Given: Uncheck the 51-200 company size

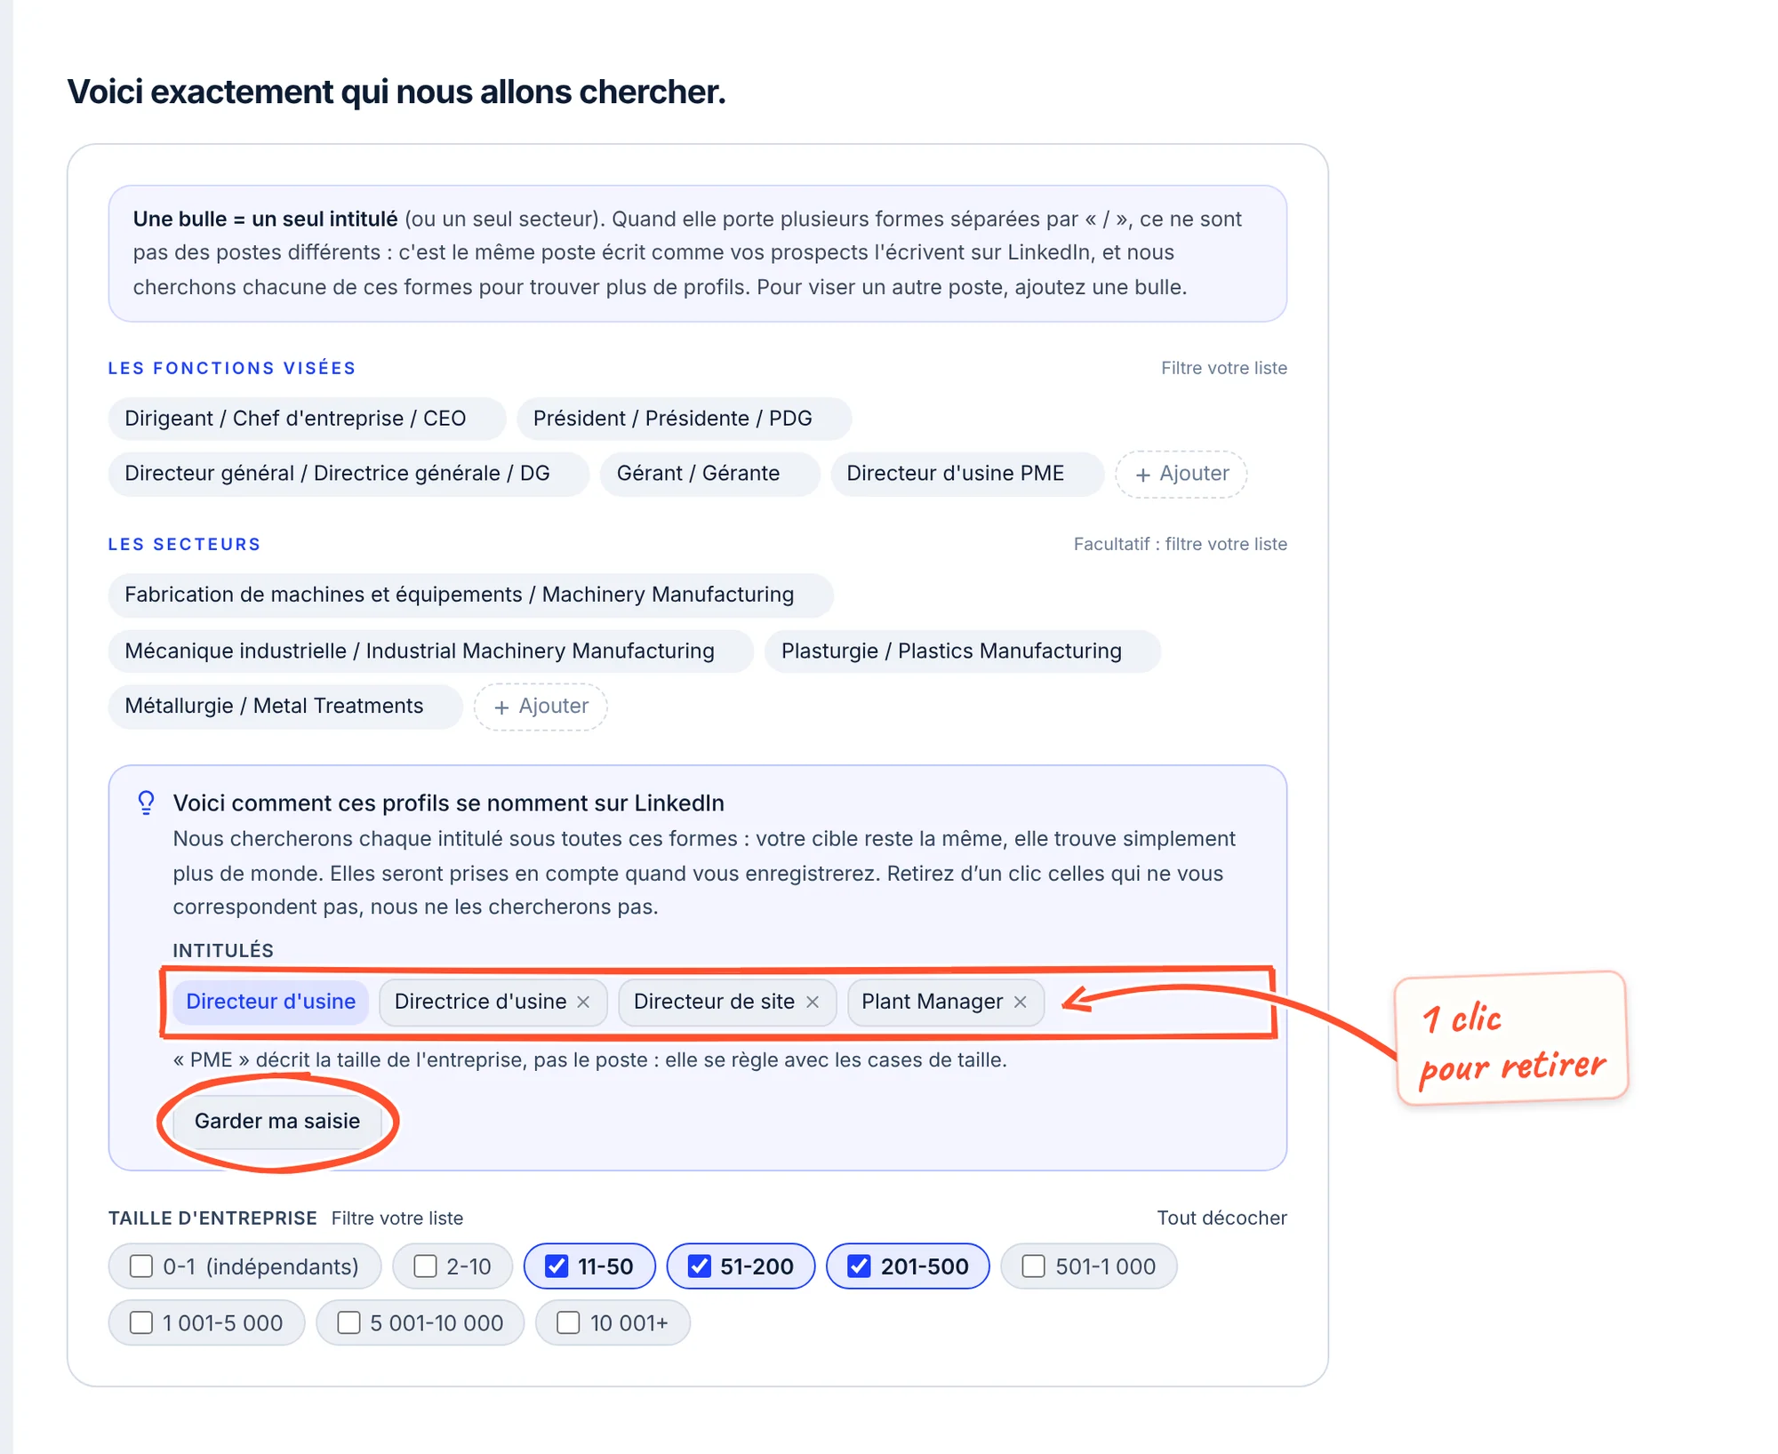Looking at the screenshot, I should pyautogui.click(x=700, y=1266).
